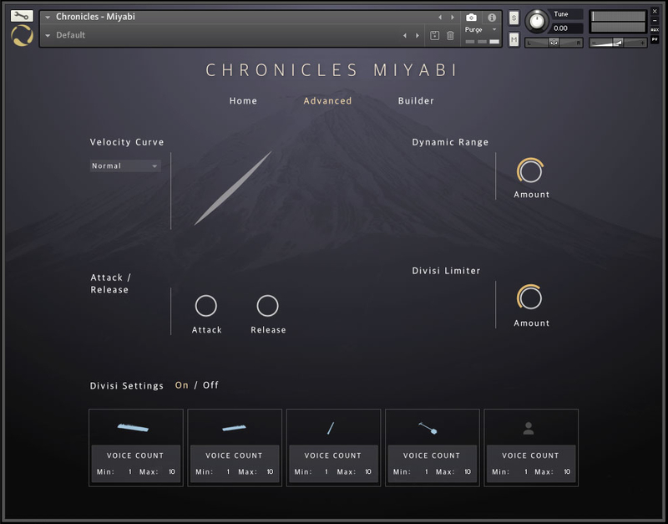Set Max voice count for second koto

[x=270, y=471]
